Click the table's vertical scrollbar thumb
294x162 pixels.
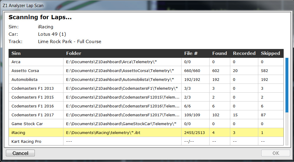pyautogui.click(x=287, y=85)
